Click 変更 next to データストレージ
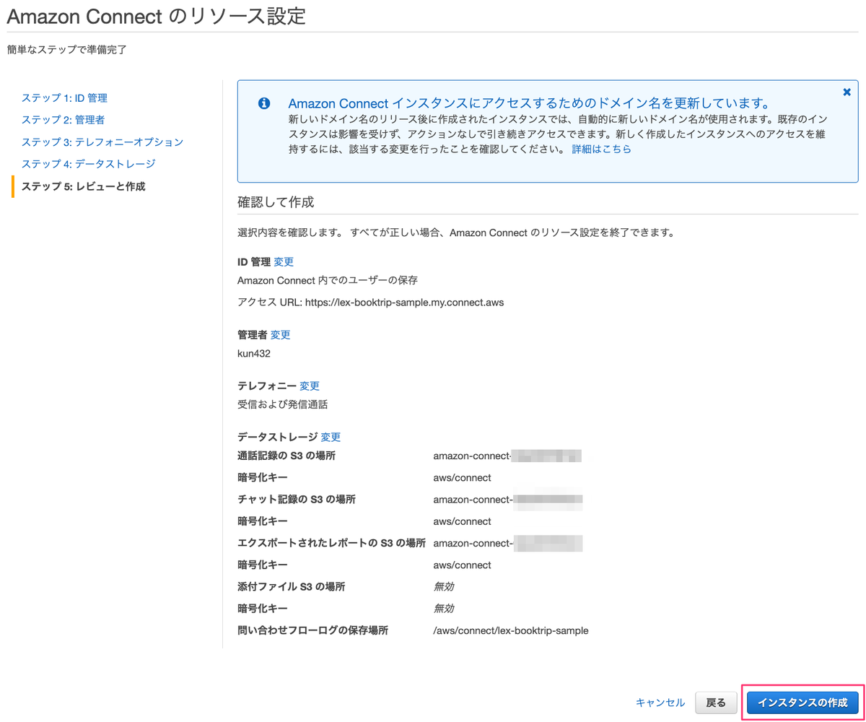Image resolution: width=866 pixels, height=722 pixels. 331,437
